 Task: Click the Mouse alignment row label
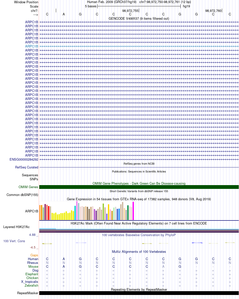(33, 267)
